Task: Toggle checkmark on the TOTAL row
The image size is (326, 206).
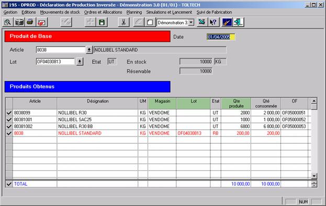Action: pos(9,184)
